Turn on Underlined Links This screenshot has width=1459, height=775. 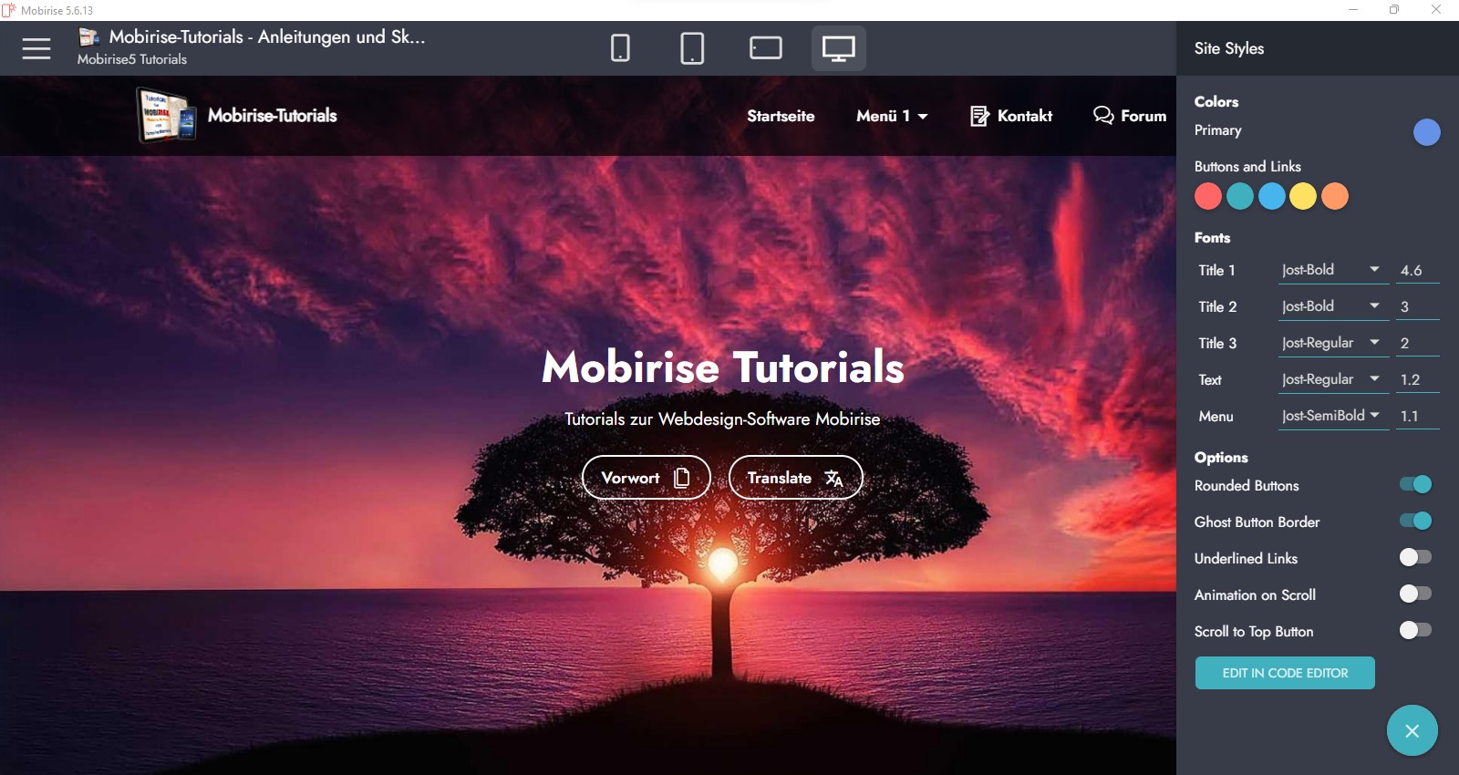[x=1415, y=558]
